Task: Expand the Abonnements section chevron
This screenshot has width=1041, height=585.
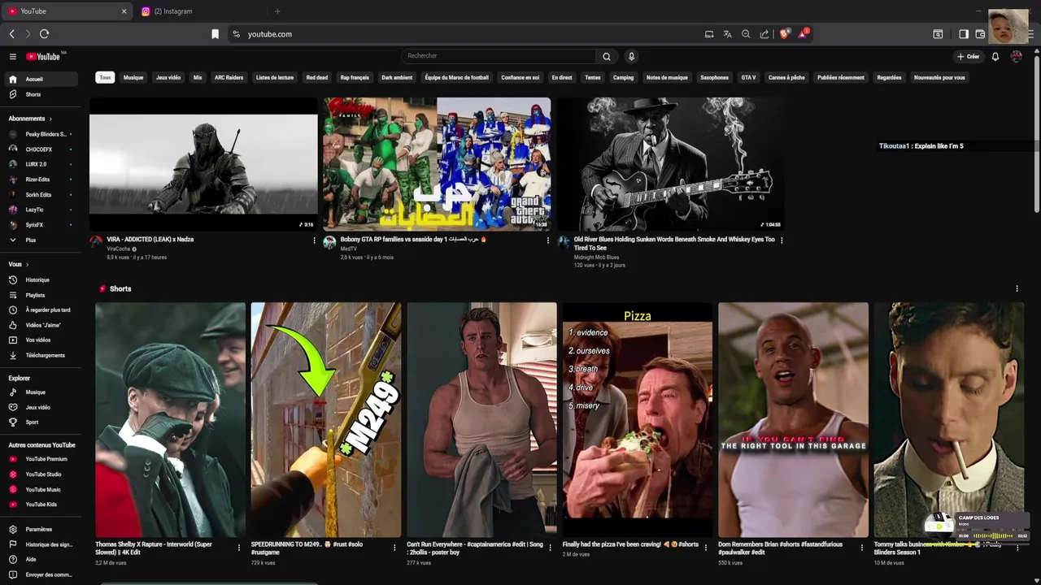Action: pos(50,119)
